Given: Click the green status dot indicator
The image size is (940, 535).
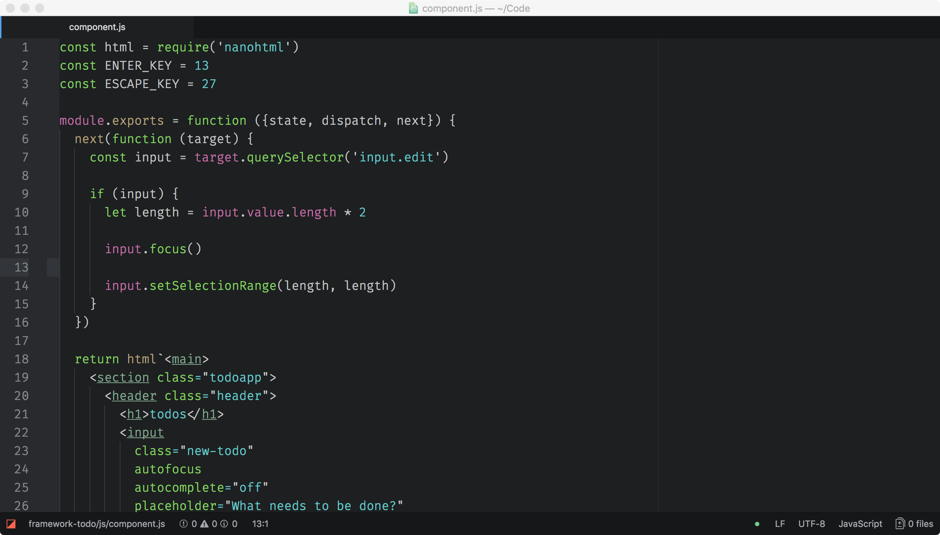Looking at the screenshot, I should pos(756,524).
